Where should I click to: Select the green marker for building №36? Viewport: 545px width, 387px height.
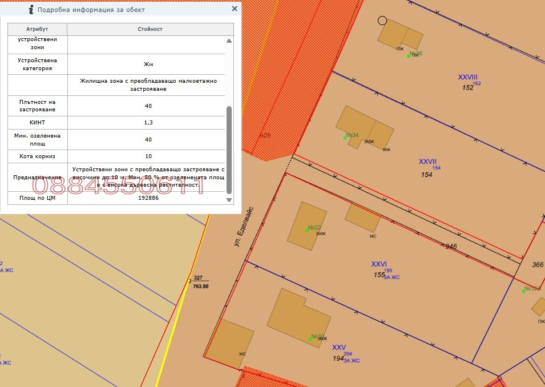[x=409, y=56]
